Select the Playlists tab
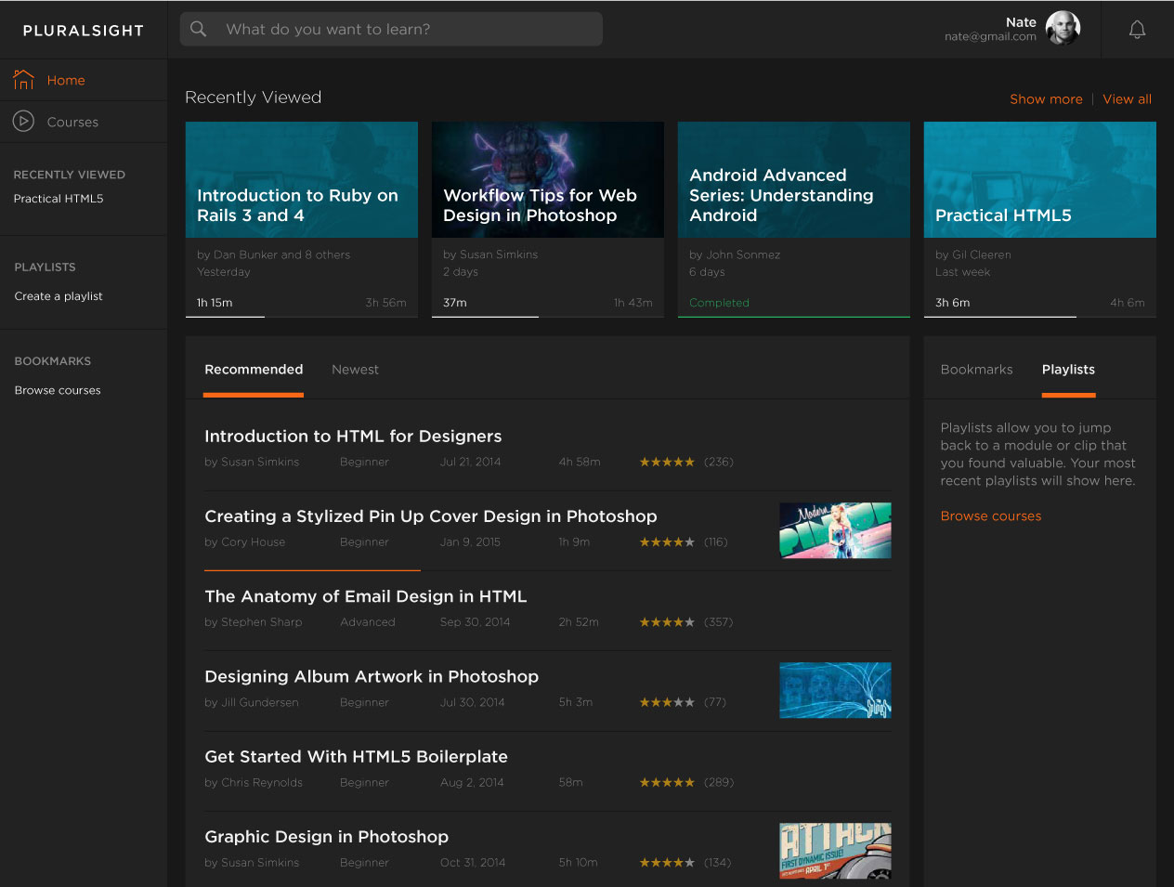1174x887 pixels. 1068,370
